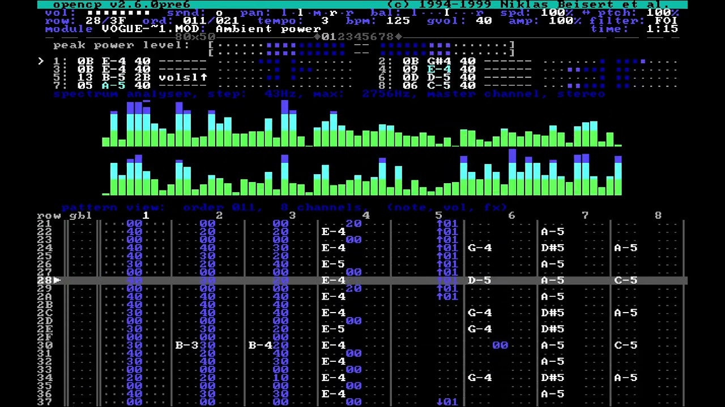Click the volsl effect label on channel 5
The image size is (725, 407).
pos(183,77)
